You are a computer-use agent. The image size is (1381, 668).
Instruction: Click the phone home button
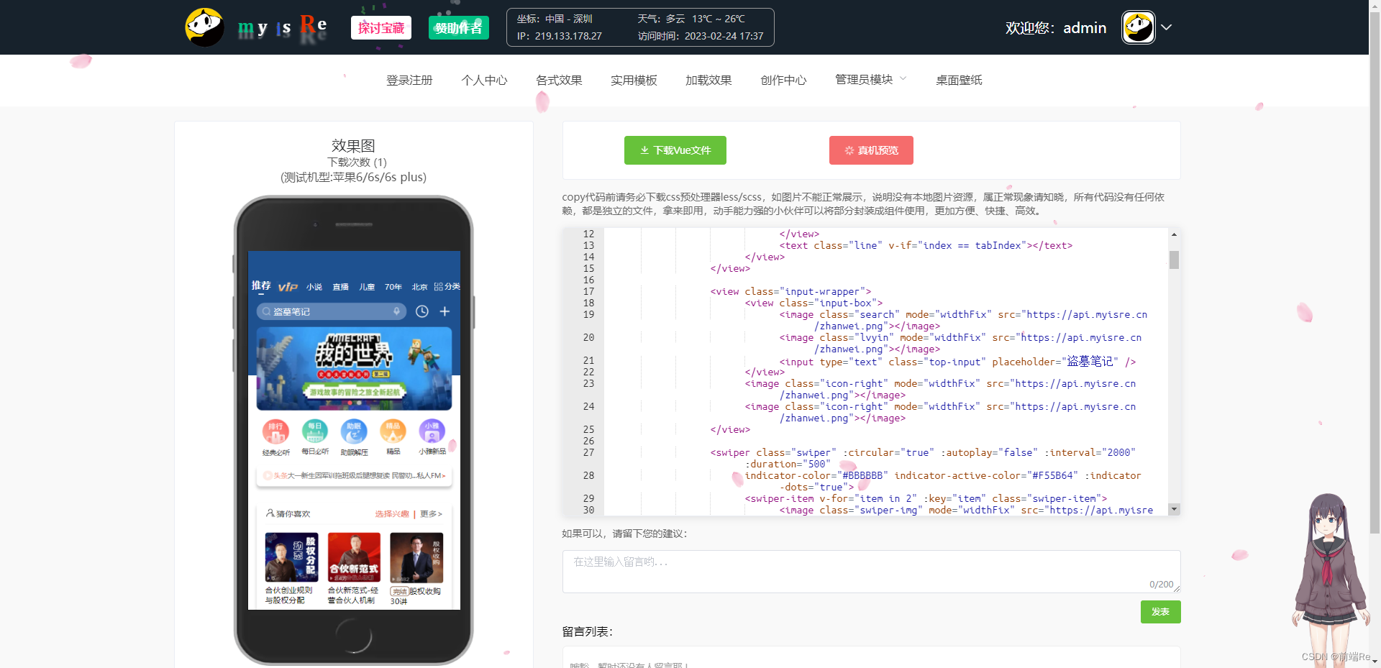click(x=354, y=634)
